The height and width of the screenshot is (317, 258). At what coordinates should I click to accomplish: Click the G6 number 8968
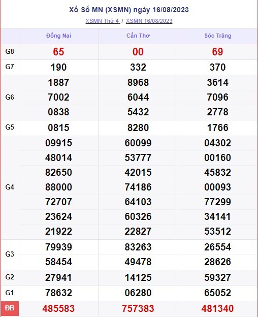tap(138, 82)
